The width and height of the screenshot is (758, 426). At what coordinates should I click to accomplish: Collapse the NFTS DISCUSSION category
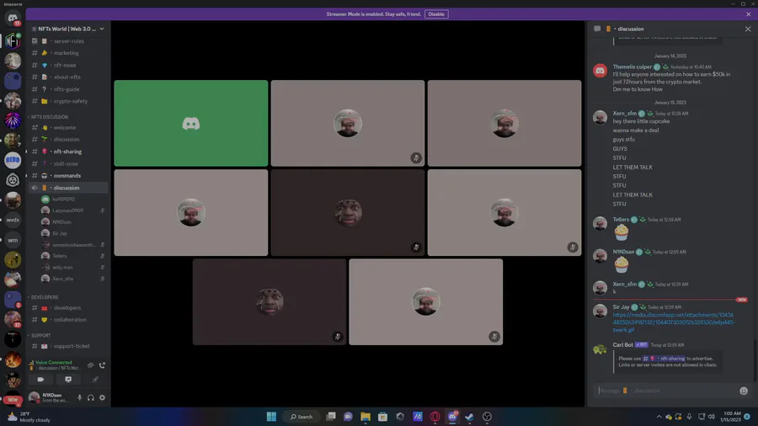click(x=49, y=117)
